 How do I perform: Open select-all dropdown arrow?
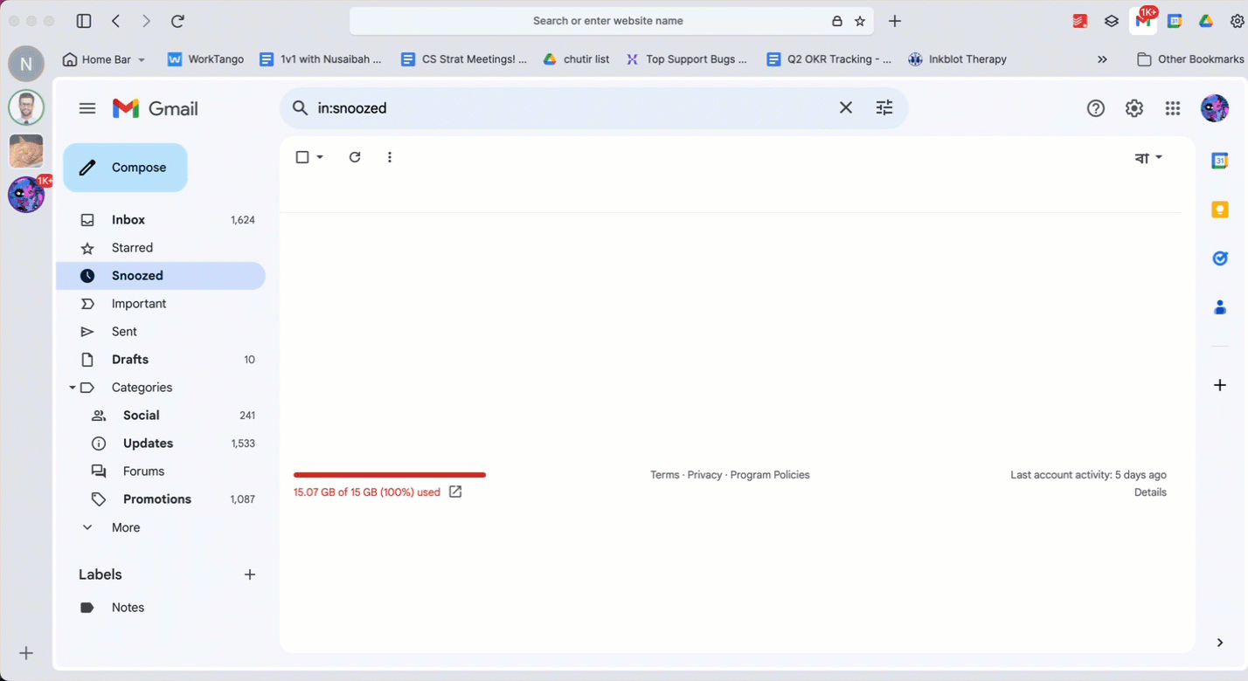coord(320,157)
